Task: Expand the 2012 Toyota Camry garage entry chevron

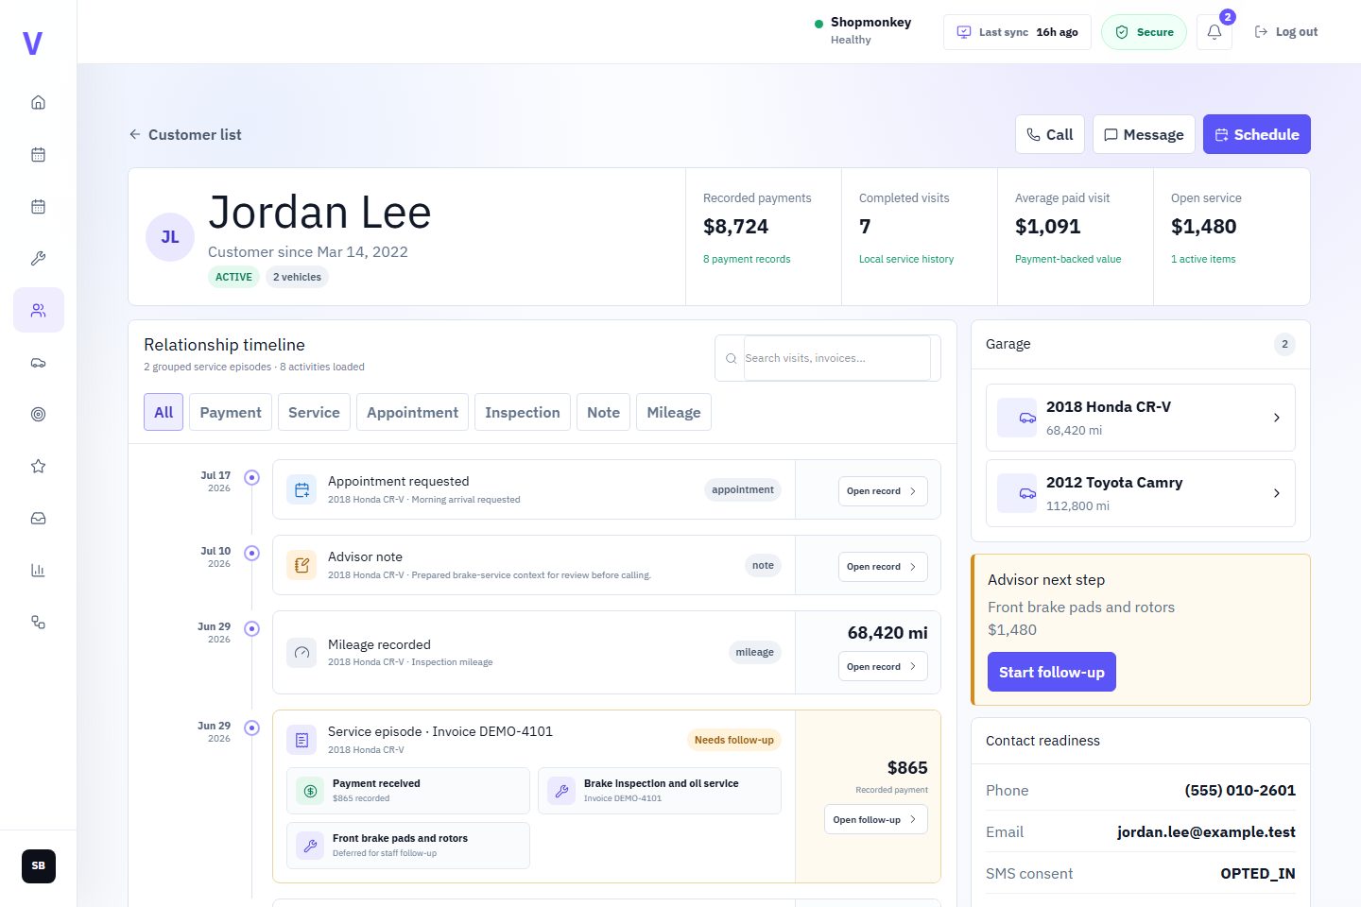Action: (x=1276, y=493)
